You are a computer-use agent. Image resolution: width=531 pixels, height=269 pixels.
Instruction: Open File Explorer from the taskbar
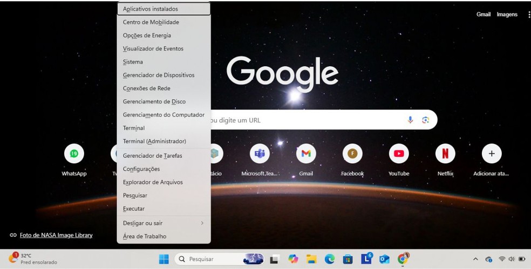click(311, 259)
